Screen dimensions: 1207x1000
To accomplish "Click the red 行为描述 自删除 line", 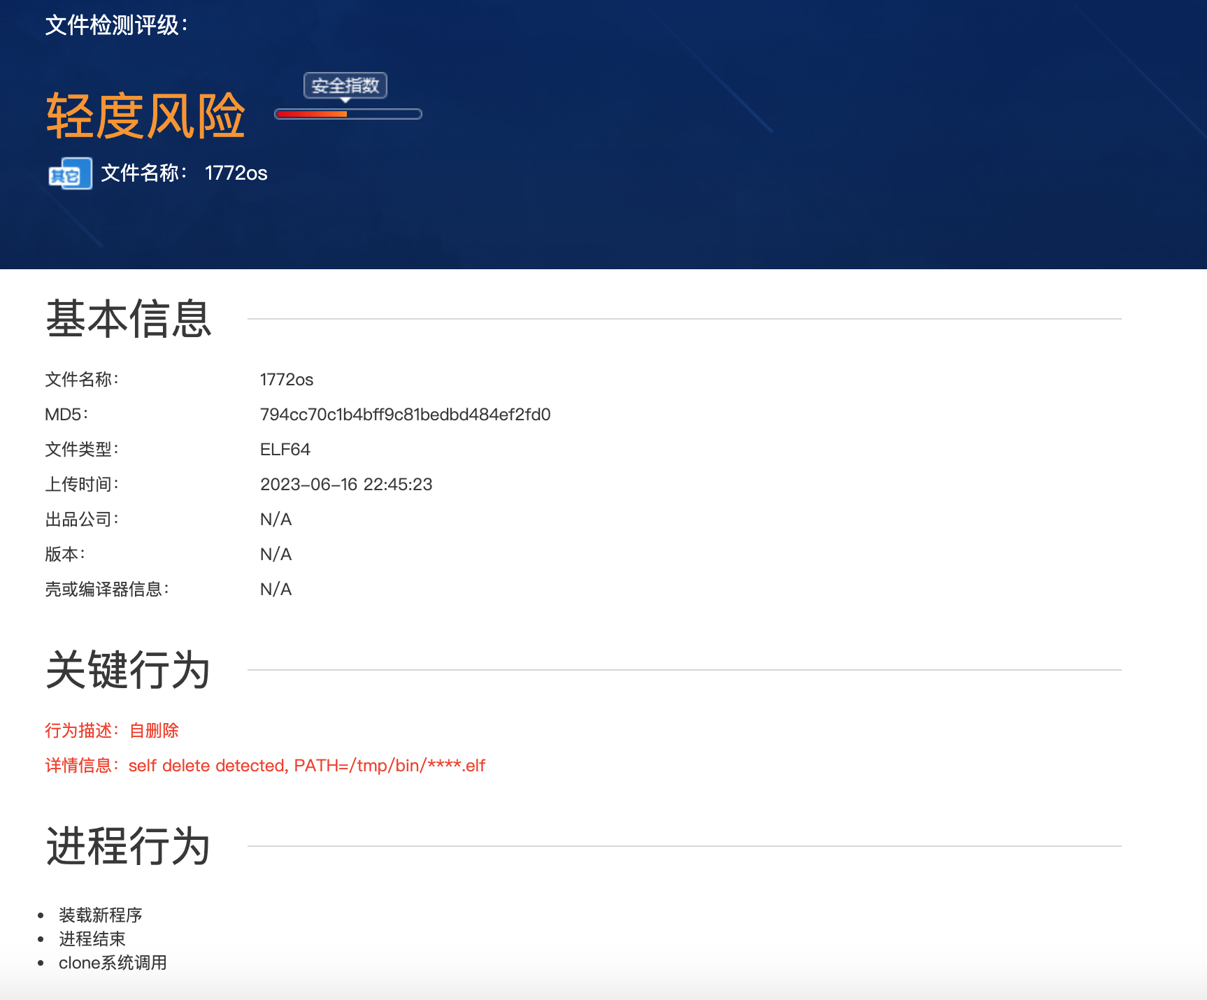I will click(112, 731).
